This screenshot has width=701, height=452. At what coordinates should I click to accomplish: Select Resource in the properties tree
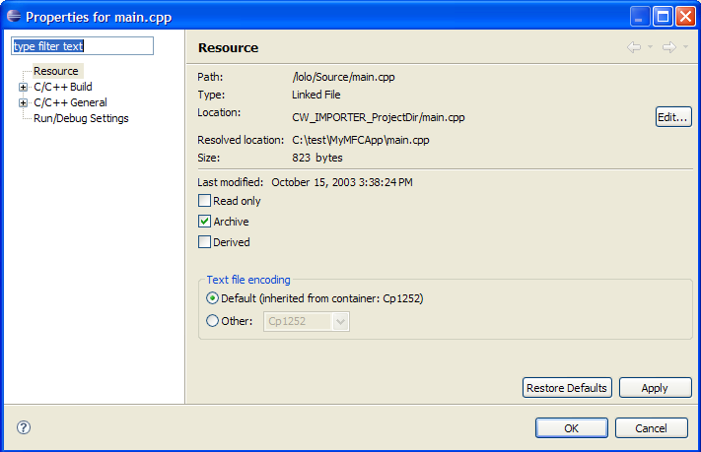tap(55, 71)
